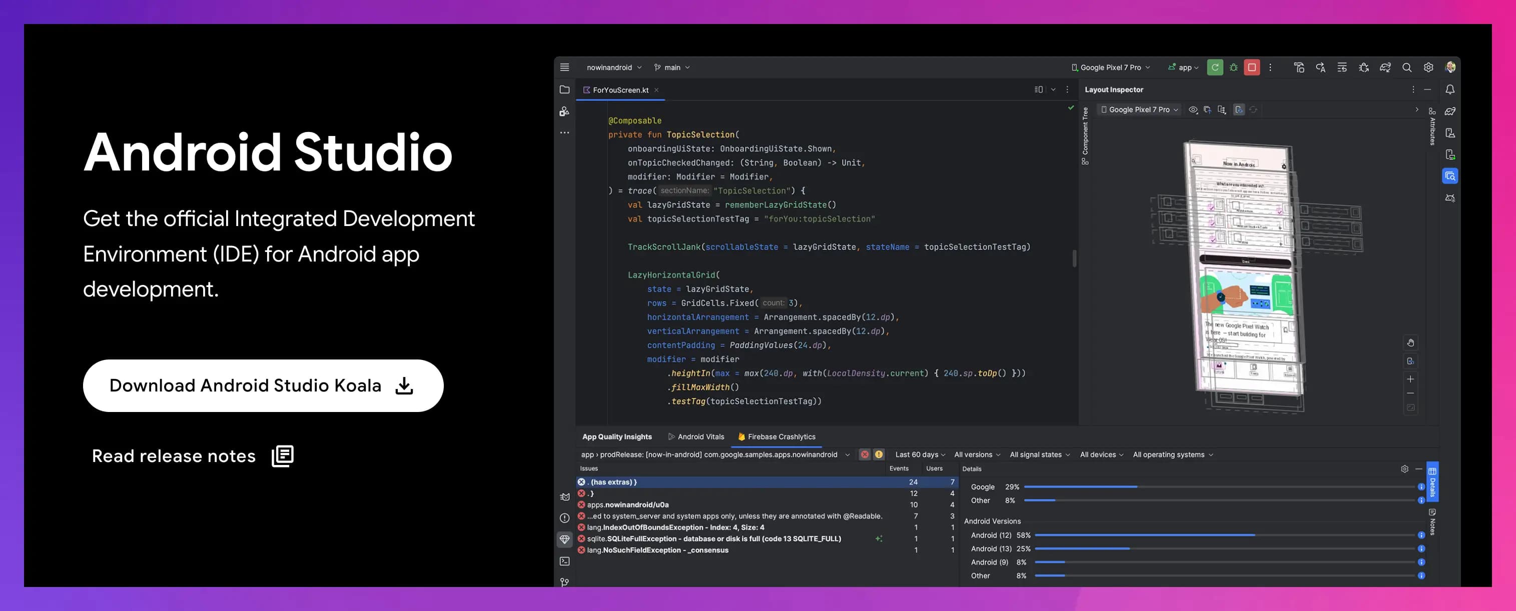Screen dimensions: 1516x611
Task: Click Download Android Studio Koala button
Action: (263, 386)
